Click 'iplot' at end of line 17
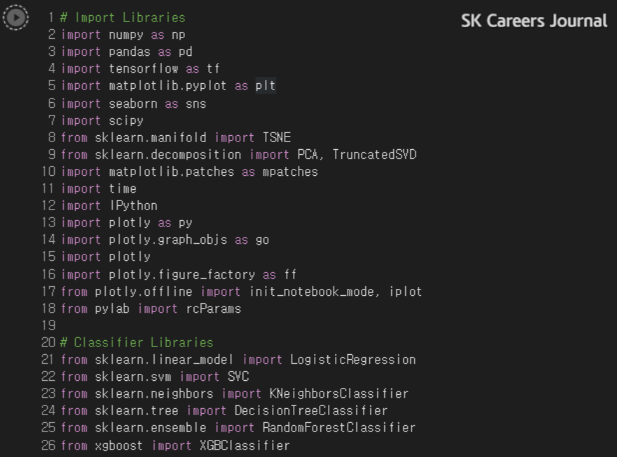617x457 pixels. tap(405, 291)
